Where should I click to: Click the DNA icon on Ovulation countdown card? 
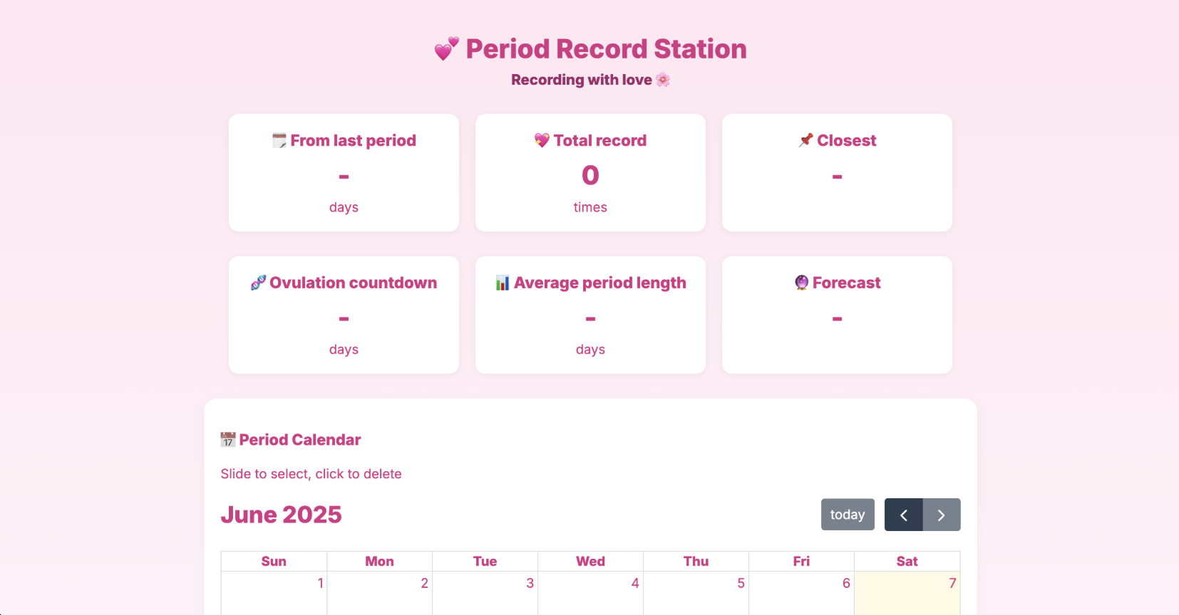point(257,283)
